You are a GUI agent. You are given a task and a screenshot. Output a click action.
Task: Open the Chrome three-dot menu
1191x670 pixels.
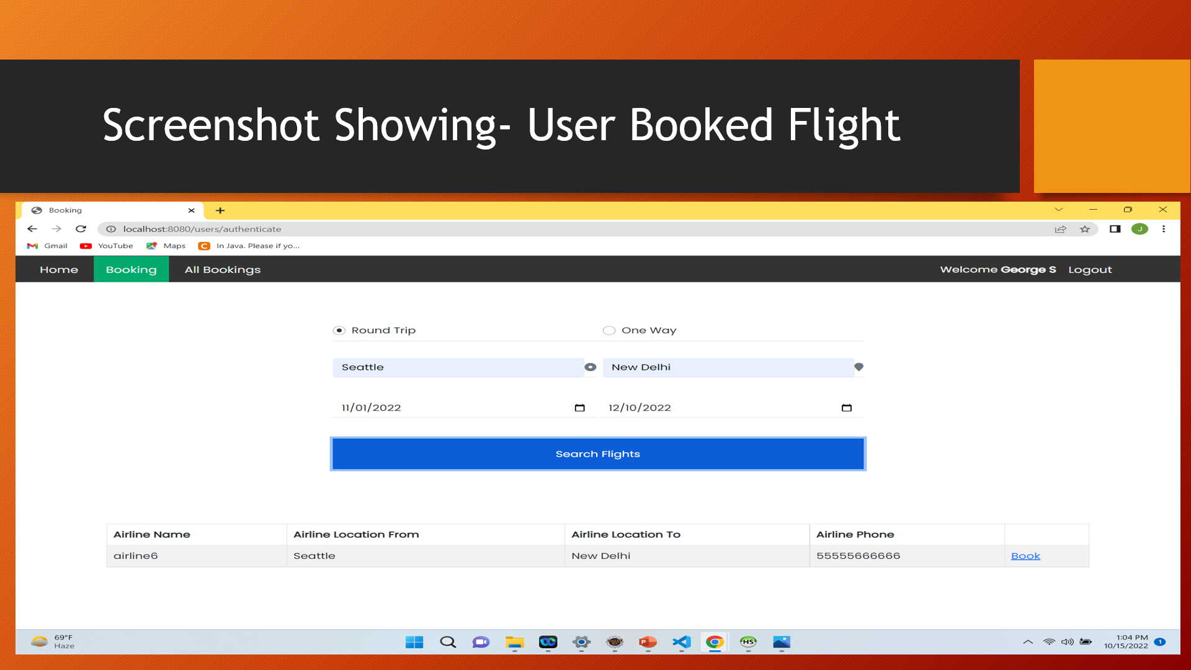click(x=1164, y=229)
